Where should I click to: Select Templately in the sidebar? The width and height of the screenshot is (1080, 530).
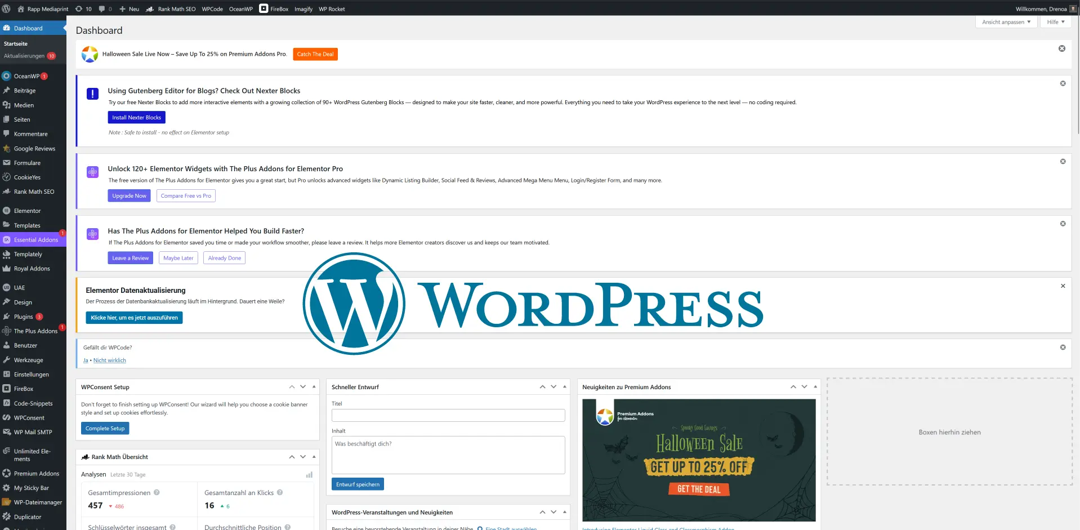27,254
